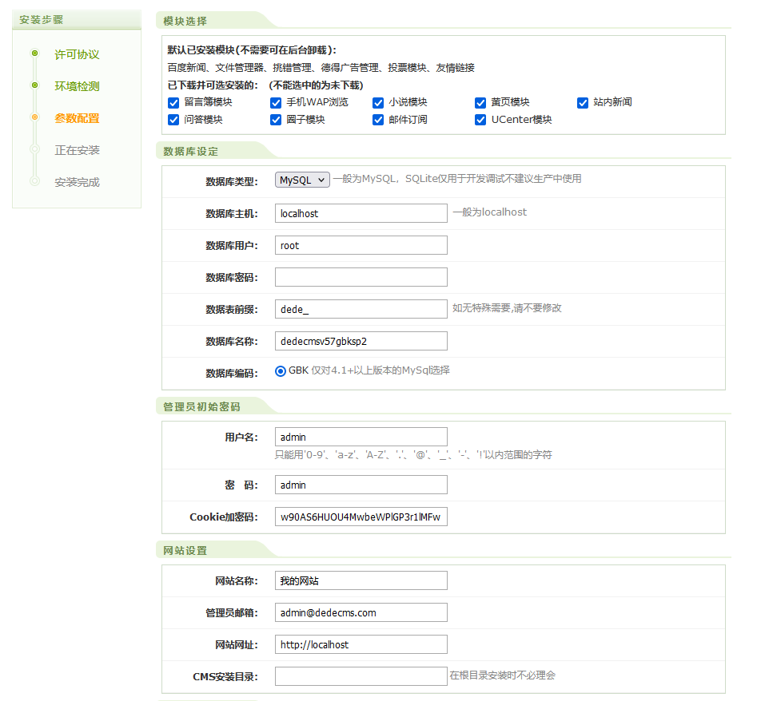Screen dimensions: 757x701
Task: Disable the 邮件订阅 module
Action: click(377, 120)
